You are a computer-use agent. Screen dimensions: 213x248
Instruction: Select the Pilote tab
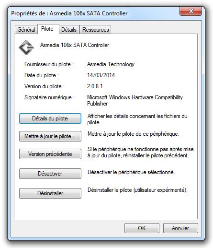pyautogui.click(x=47, y=29)
